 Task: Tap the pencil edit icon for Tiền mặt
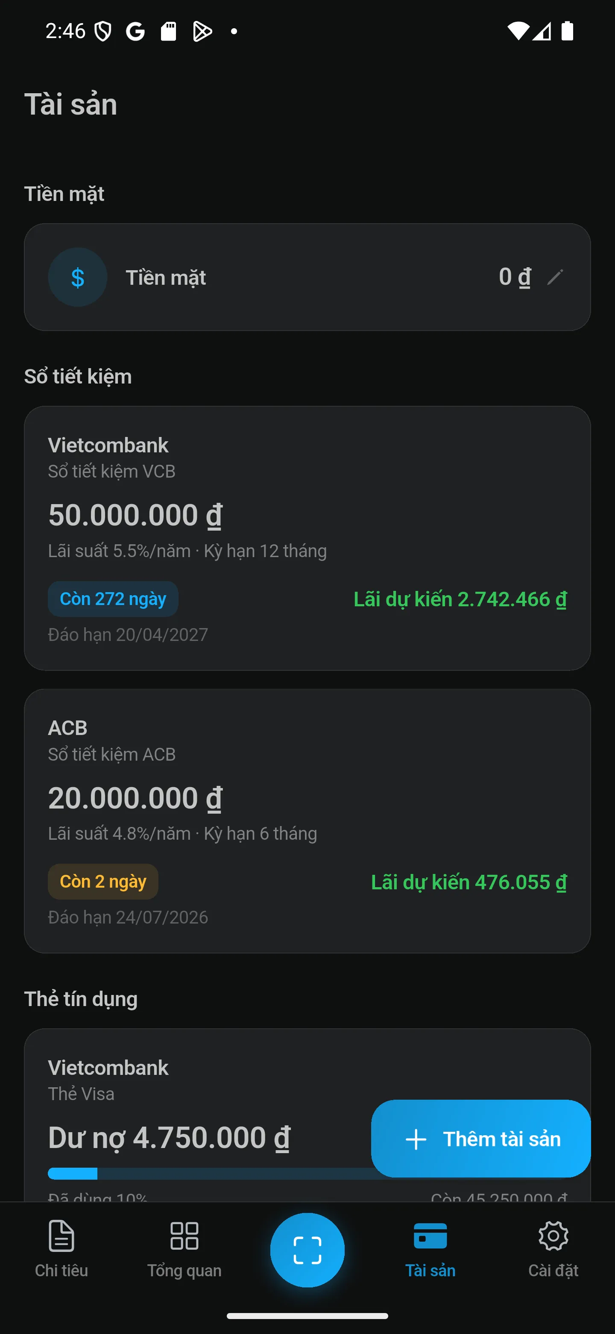(x=555, y=277)
